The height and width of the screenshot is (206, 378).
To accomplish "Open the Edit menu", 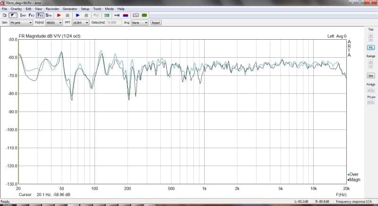I will (x=28, y=9).
